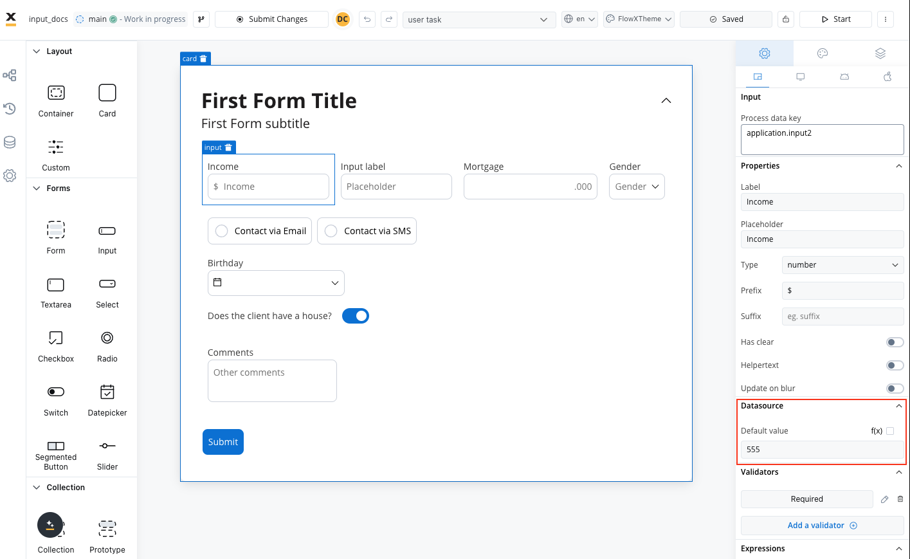
Task: Click the AI sparkle Collection button
Action: tap(50, 525)
